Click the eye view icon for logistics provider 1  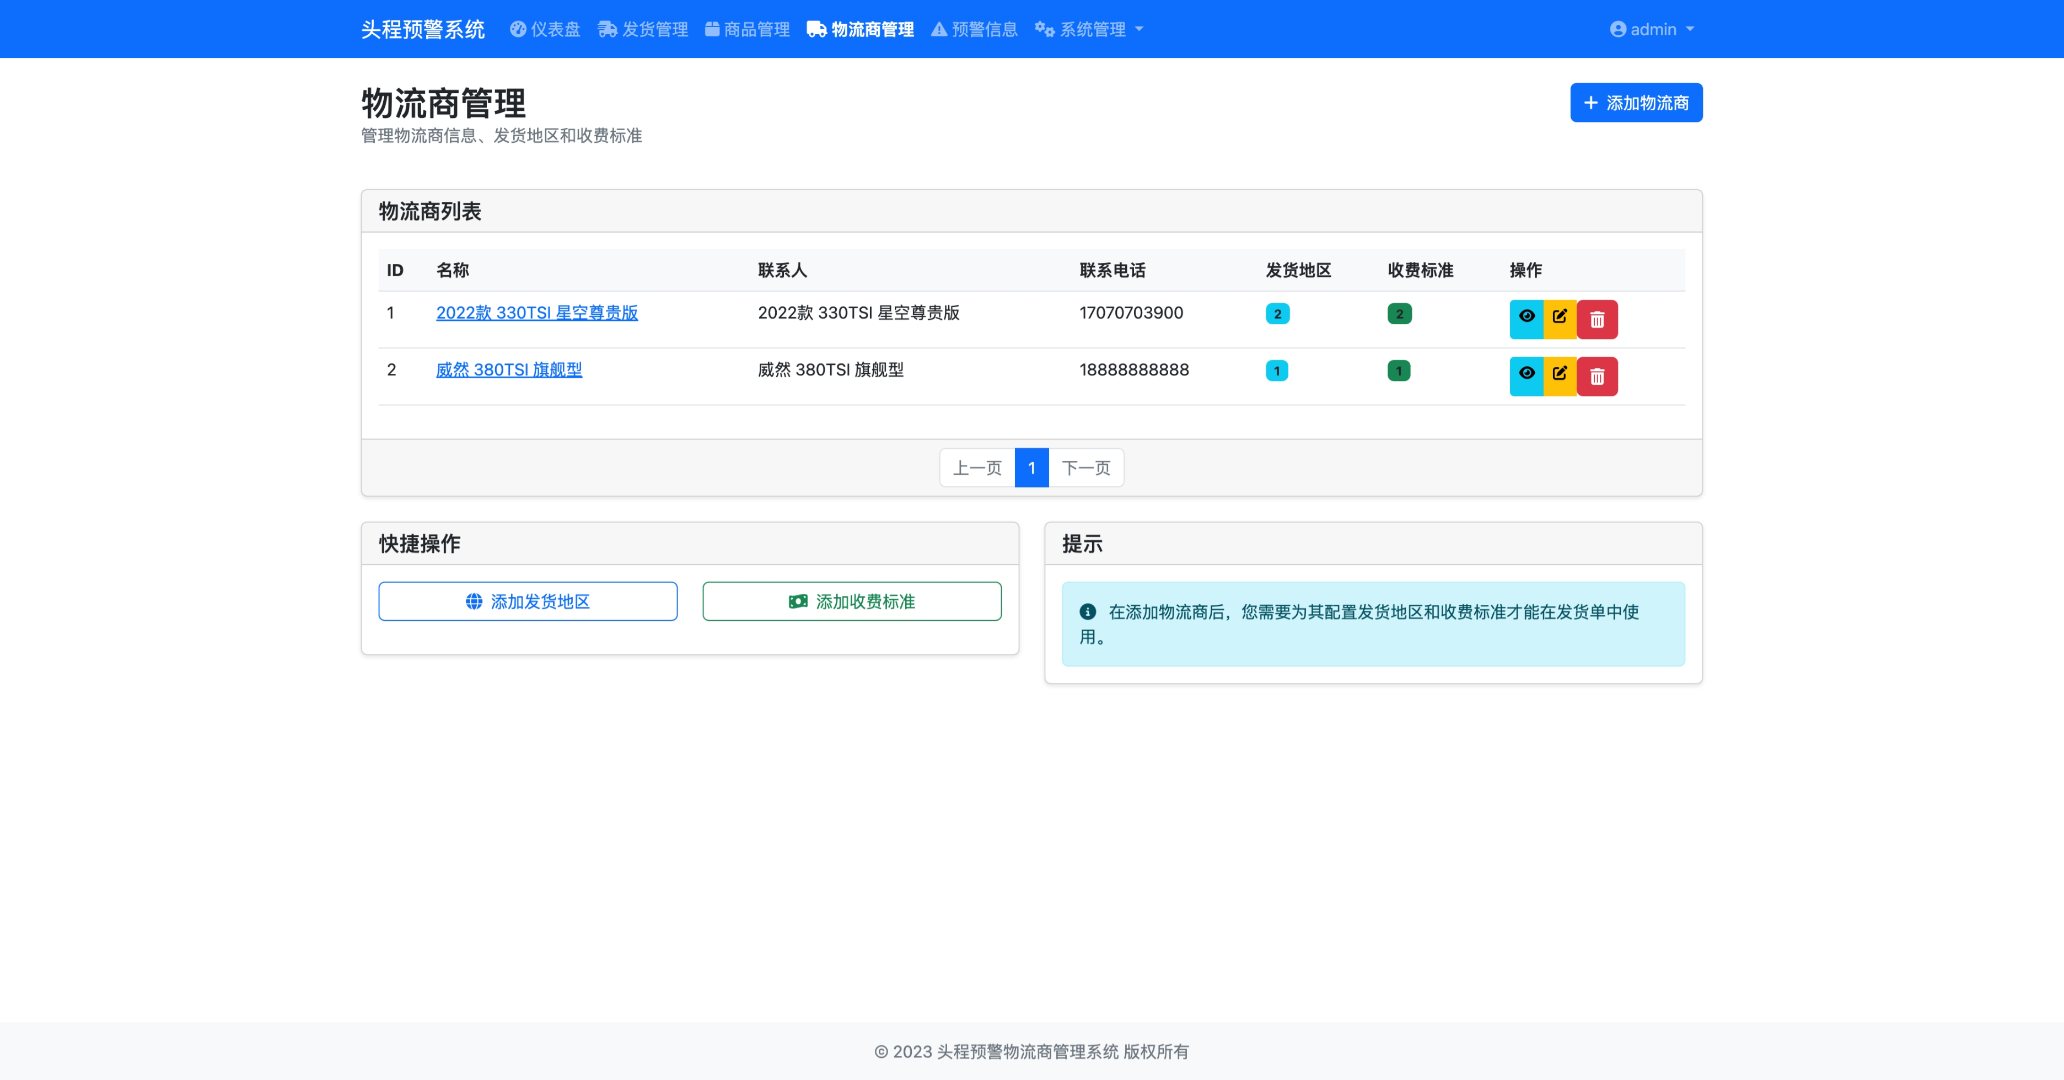tap(1525, 318)
